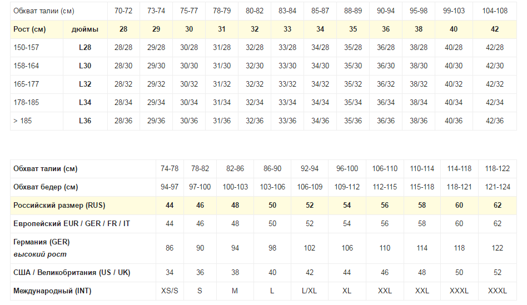This screenshot has width=527, height=305.
Task: Select Germany tall size 106 cell
Action: (347, 248)
